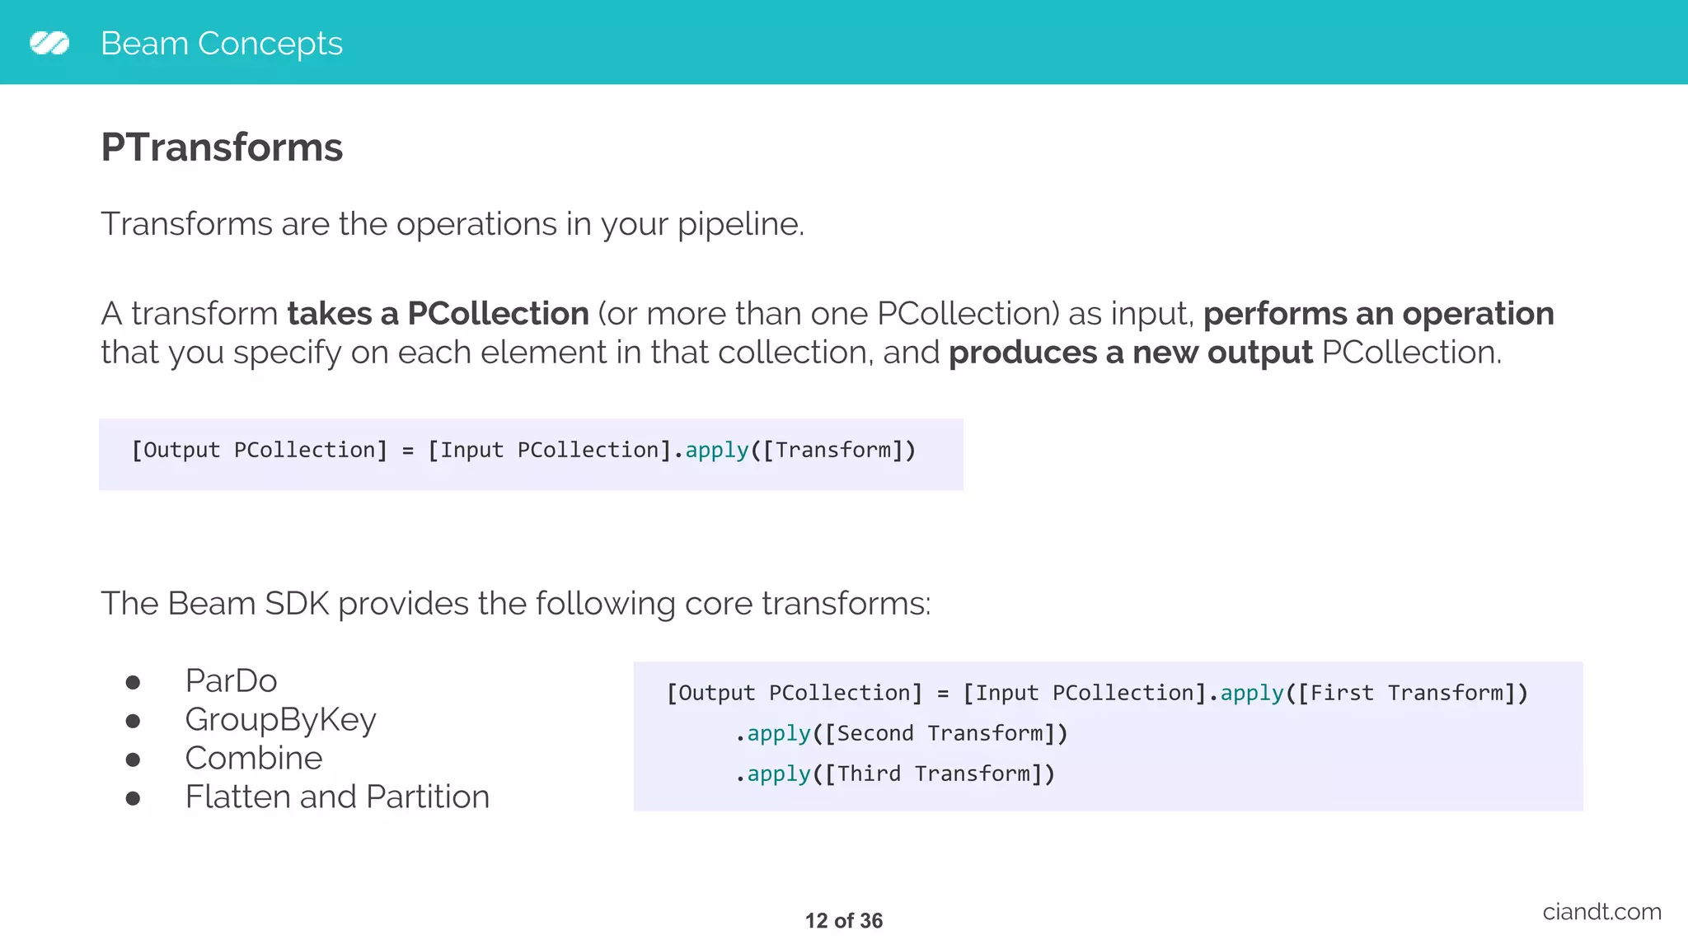
Task: Select the "PTransforms" slide heading
Action: tap(222, 147)
